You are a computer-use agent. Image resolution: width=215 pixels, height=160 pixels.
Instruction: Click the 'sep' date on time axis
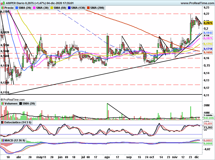[x=129, y=157]
